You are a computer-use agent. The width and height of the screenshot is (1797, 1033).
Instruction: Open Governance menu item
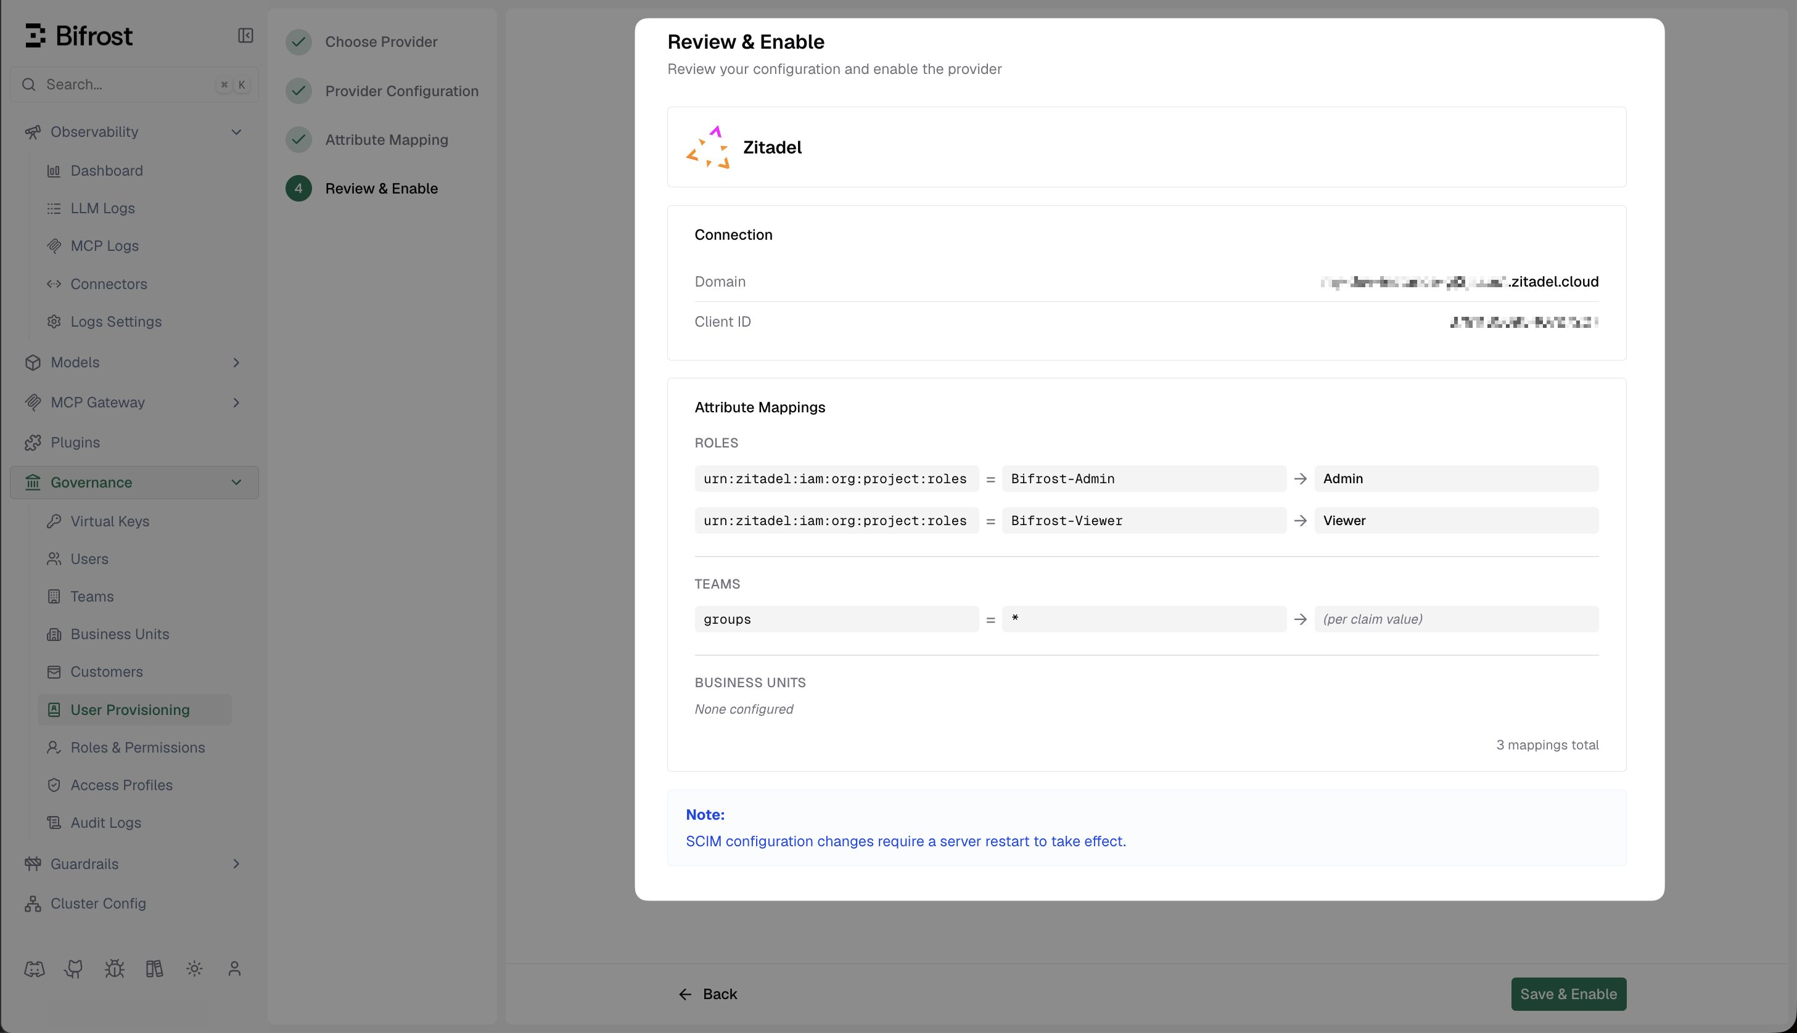[134, 483]
